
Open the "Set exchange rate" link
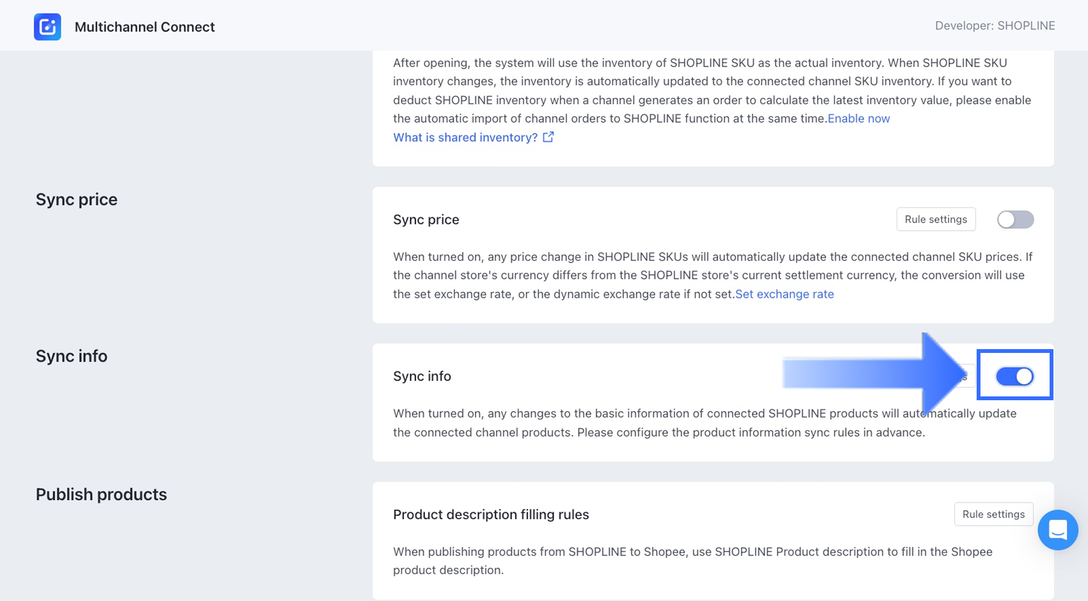click(784, 294)
